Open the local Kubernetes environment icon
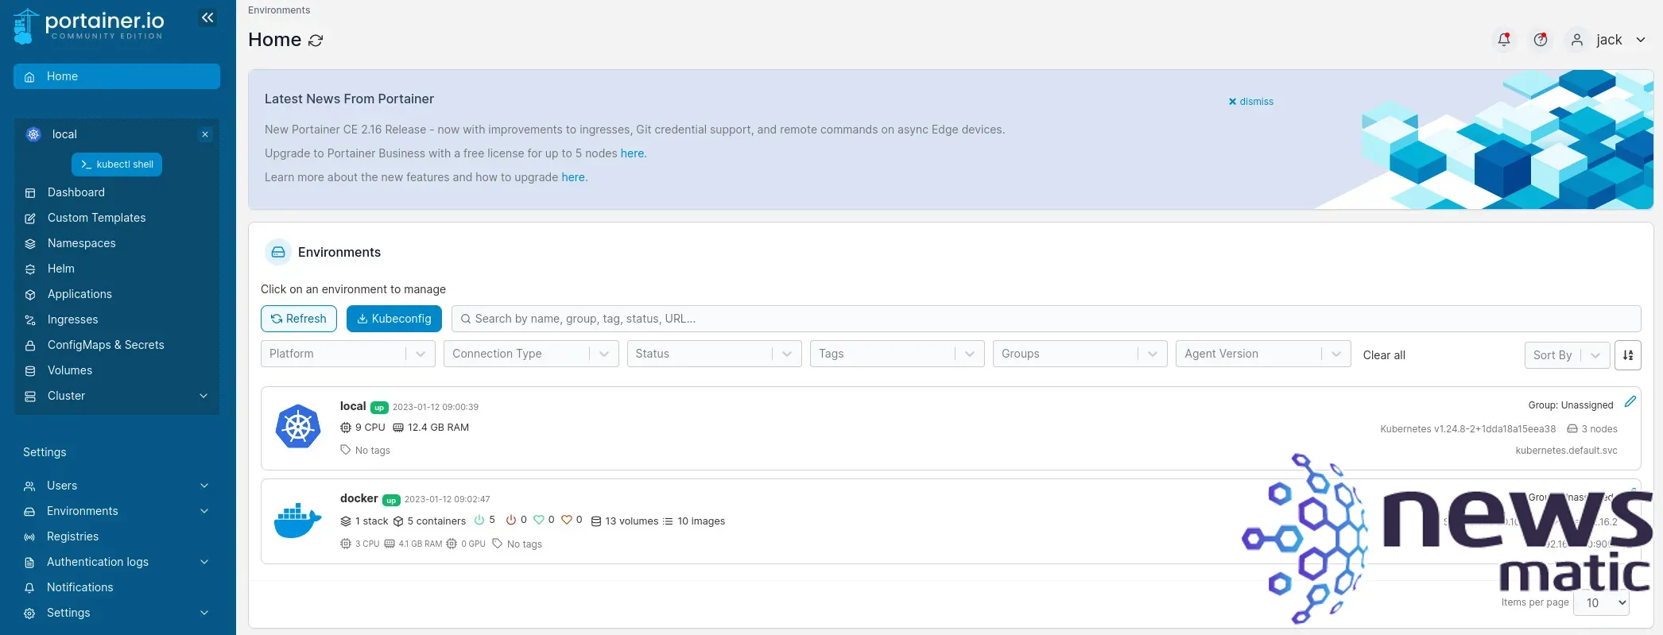1663x635 pixels. [x=298, y=427]
